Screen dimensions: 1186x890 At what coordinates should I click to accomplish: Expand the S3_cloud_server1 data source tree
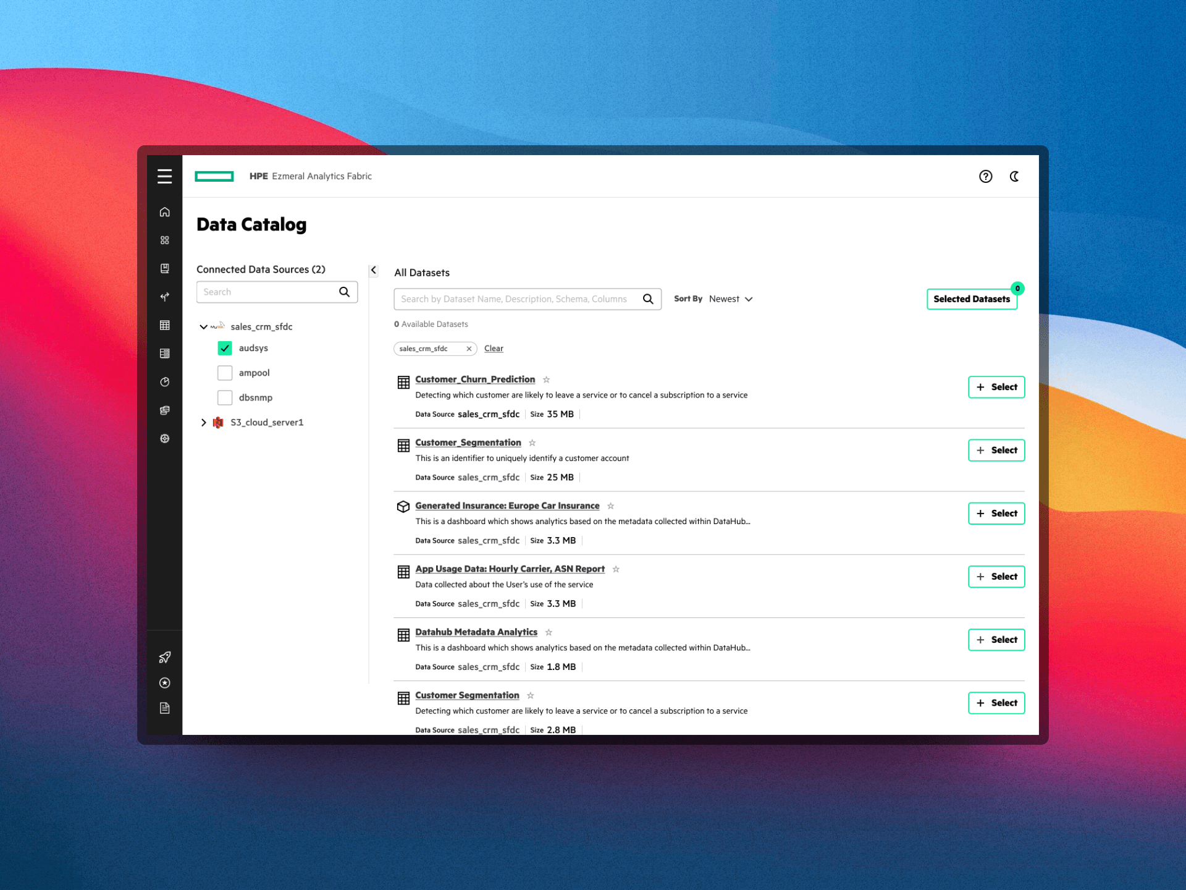[x=204, y=423]
